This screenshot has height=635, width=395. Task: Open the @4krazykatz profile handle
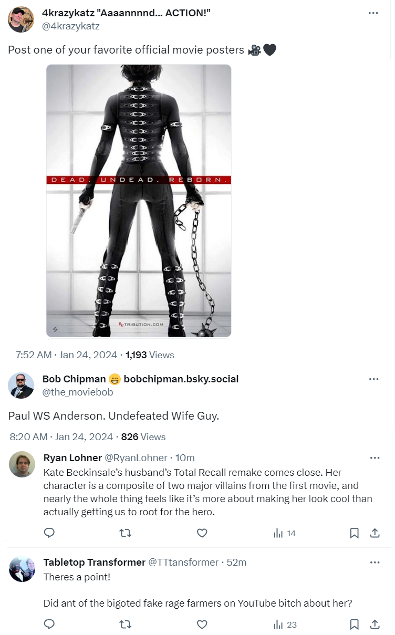(71, 26)
